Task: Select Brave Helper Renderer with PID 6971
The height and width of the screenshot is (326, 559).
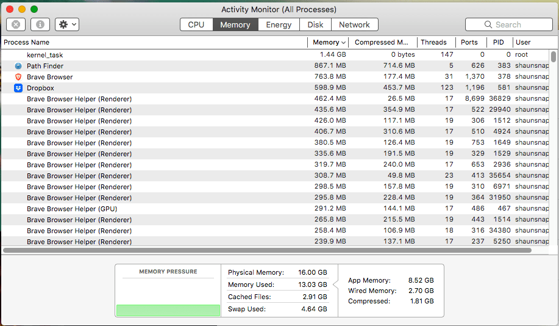Action: 275,187
